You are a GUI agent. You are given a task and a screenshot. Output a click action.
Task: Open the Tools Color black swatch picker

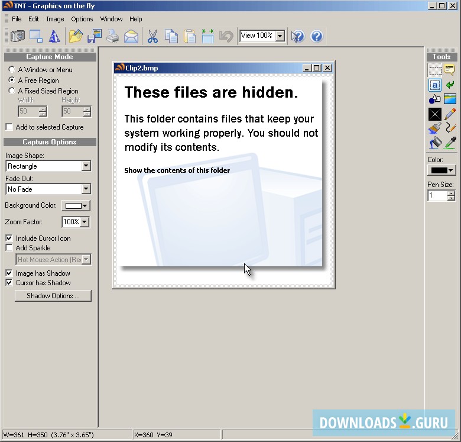[x=441, y=170]
